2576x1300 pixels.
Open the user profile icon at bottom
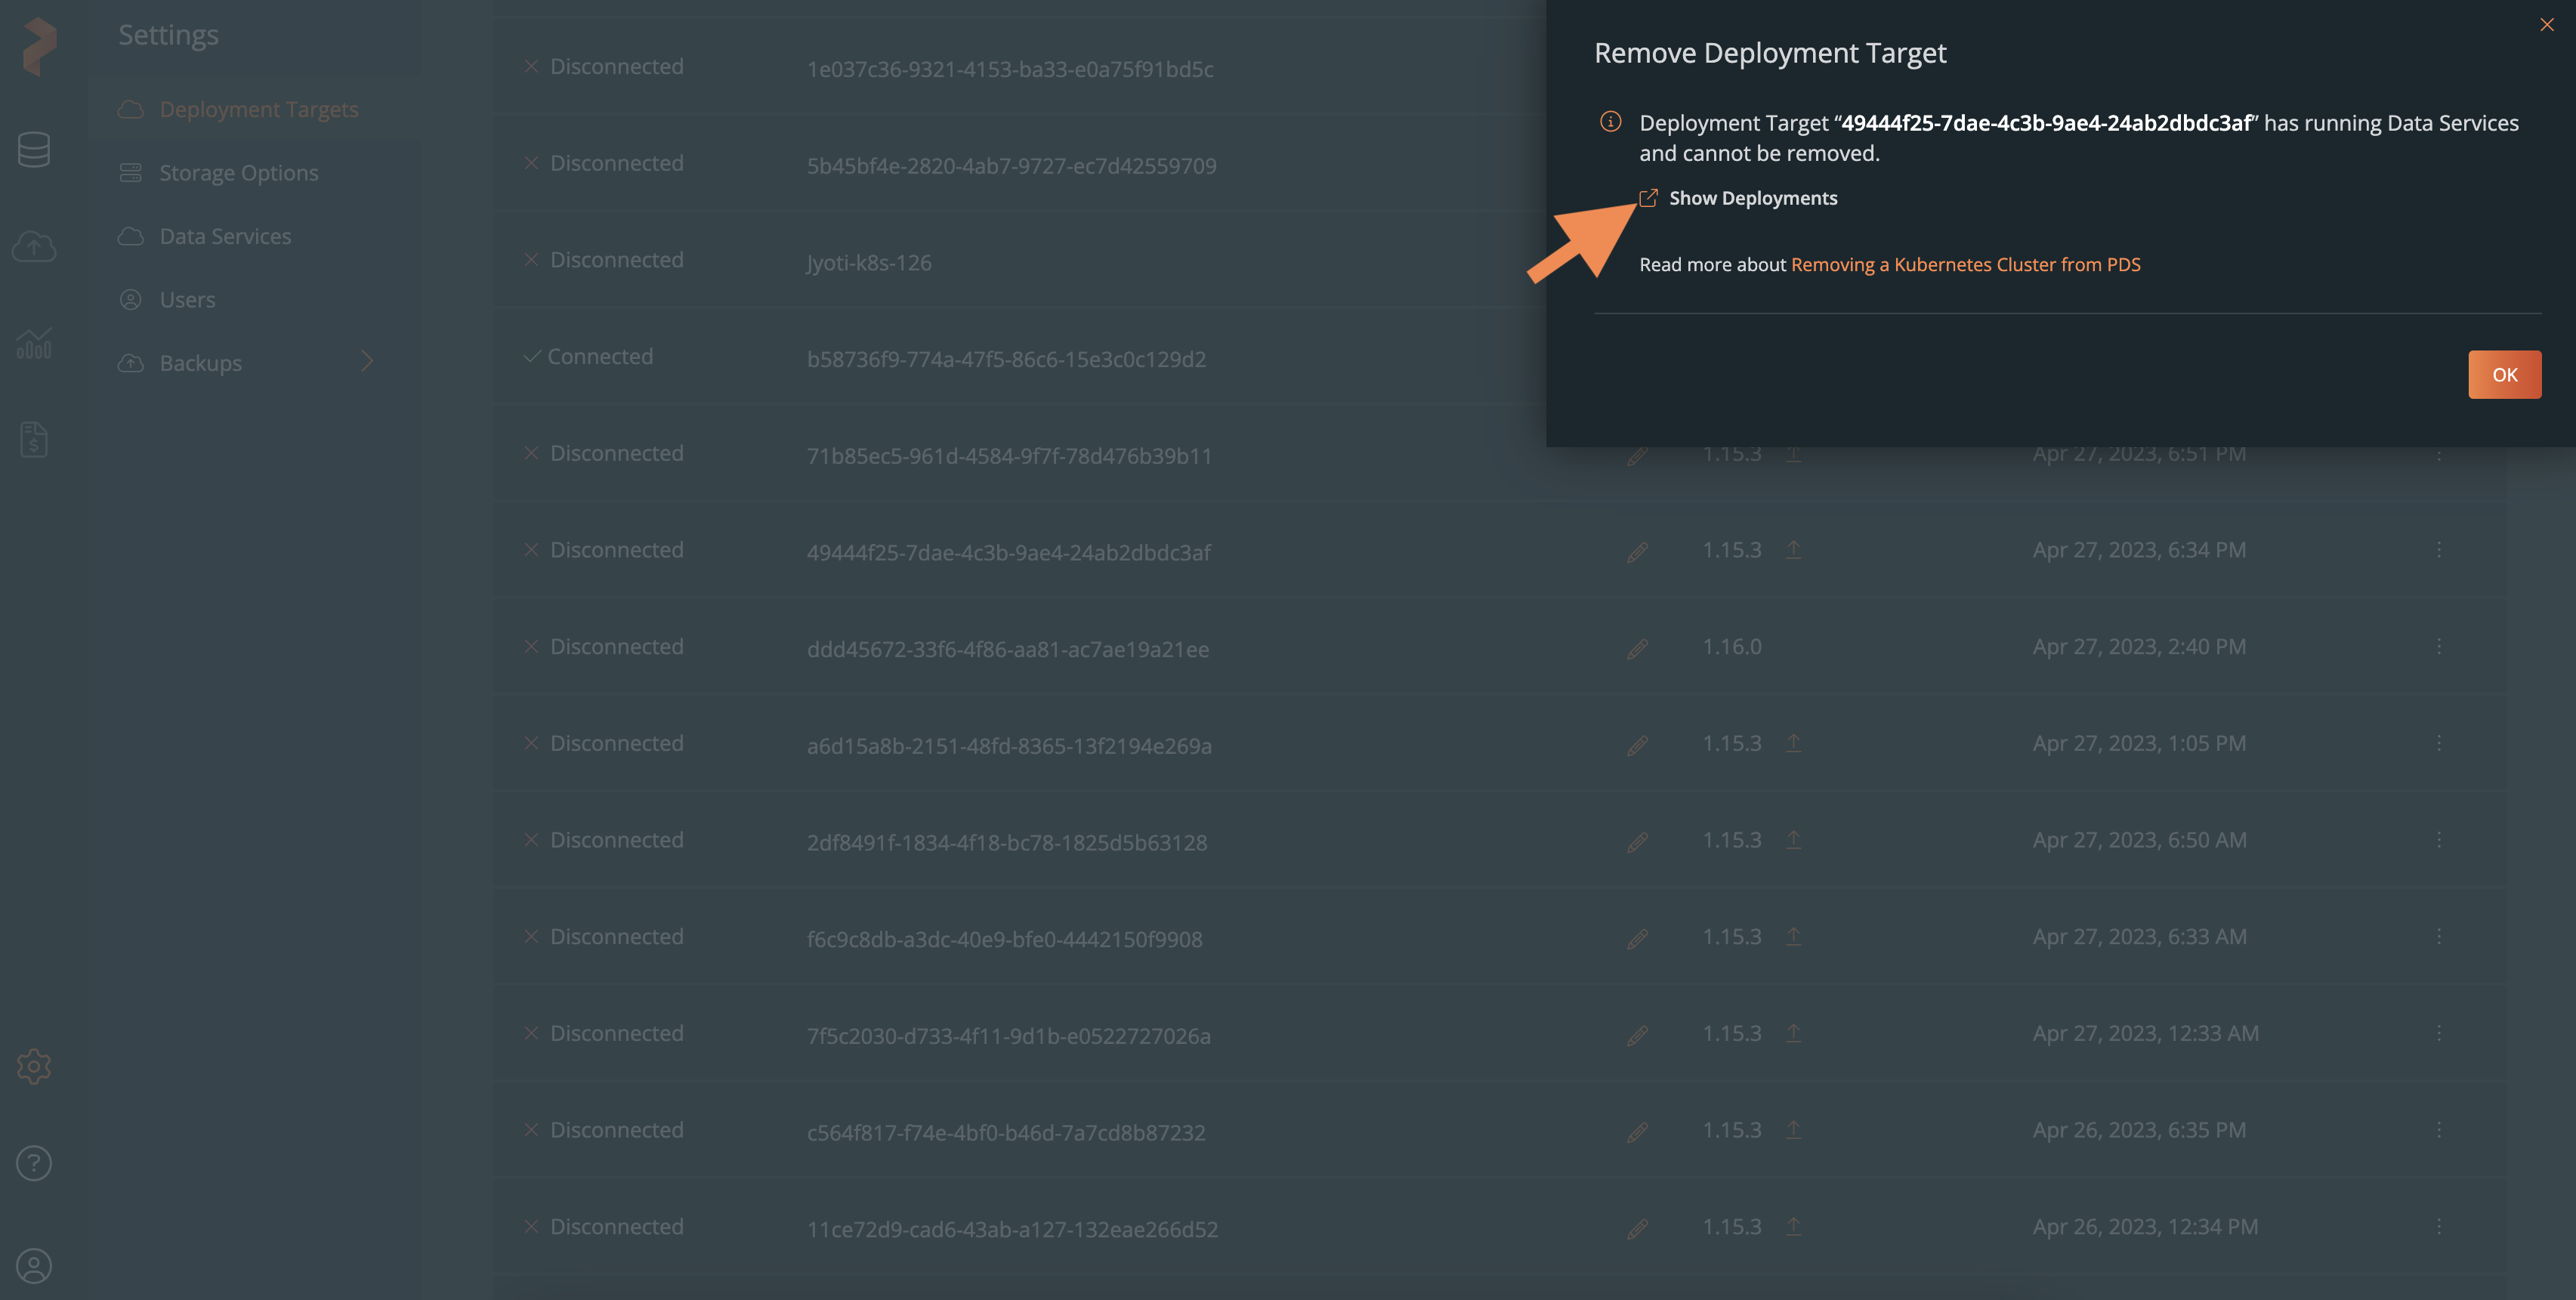pyautogui.click(x=34, y=1266)
